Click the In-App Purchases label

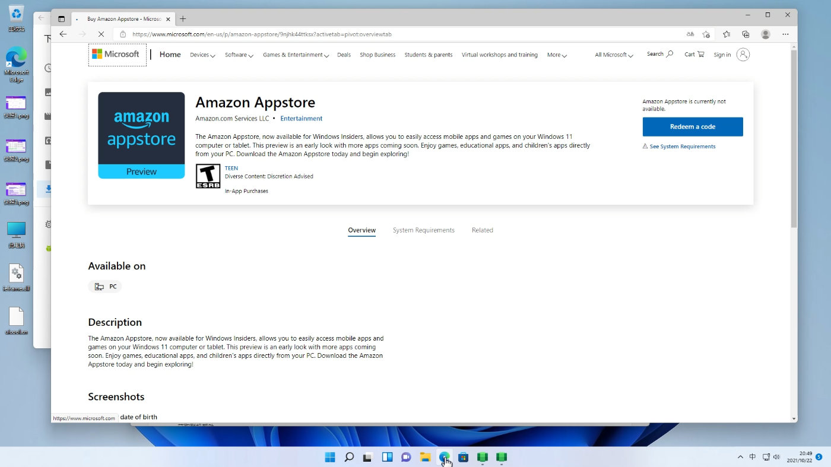[246, 191]
